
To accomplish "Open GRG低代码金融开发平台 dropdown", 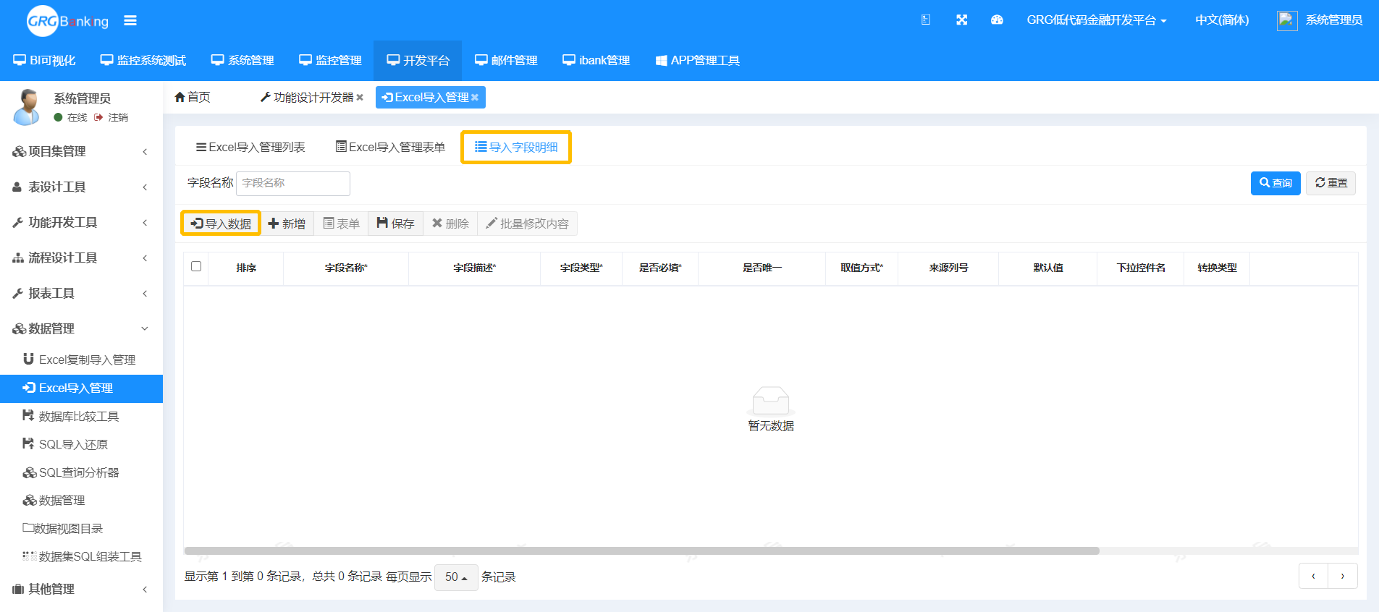I will (1097, 20).
